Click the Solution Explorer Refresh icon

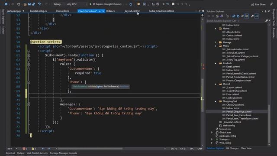pyautogui.click(x=238, y=16)
